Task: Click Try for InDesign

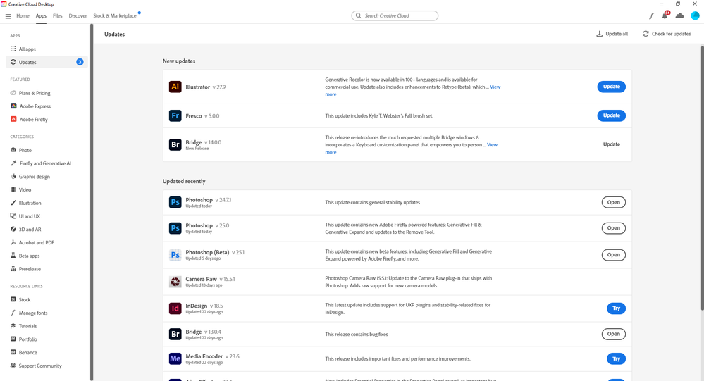Action: point(616,308)
